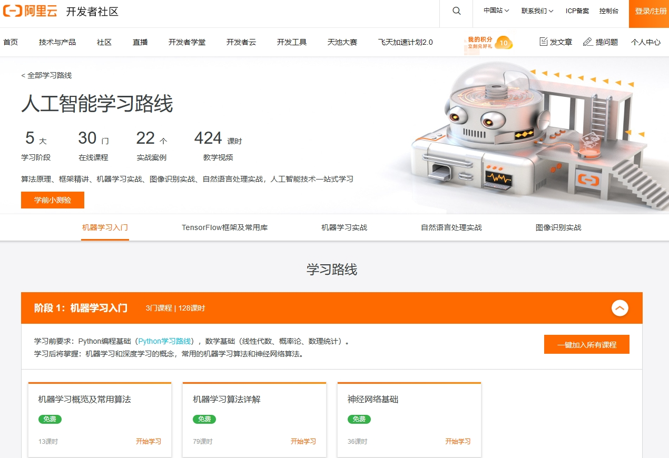Image resolution: width=669 pixels, height=458 pixels.
Task: Collapse stage 1 with the round chevron
Action: point(619,308)
